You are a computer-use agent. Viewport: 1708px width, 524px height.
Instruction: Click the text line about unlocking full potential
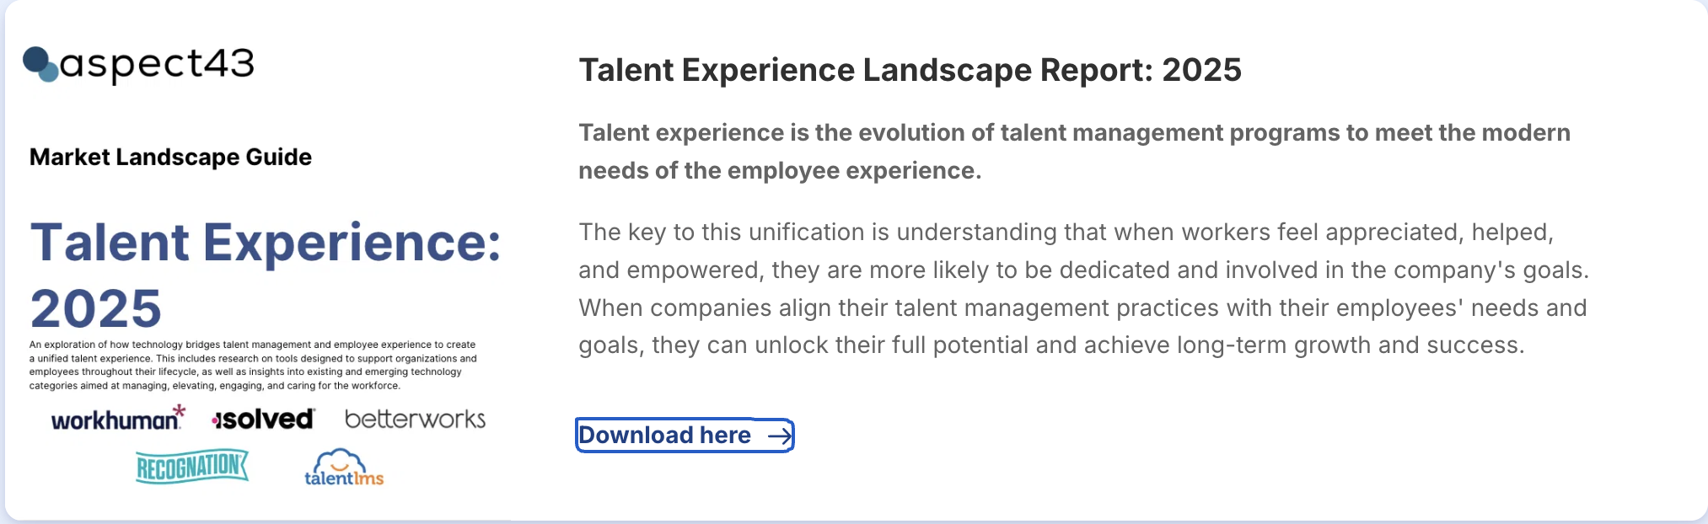pyautogui.click(x=1051, y=345)
